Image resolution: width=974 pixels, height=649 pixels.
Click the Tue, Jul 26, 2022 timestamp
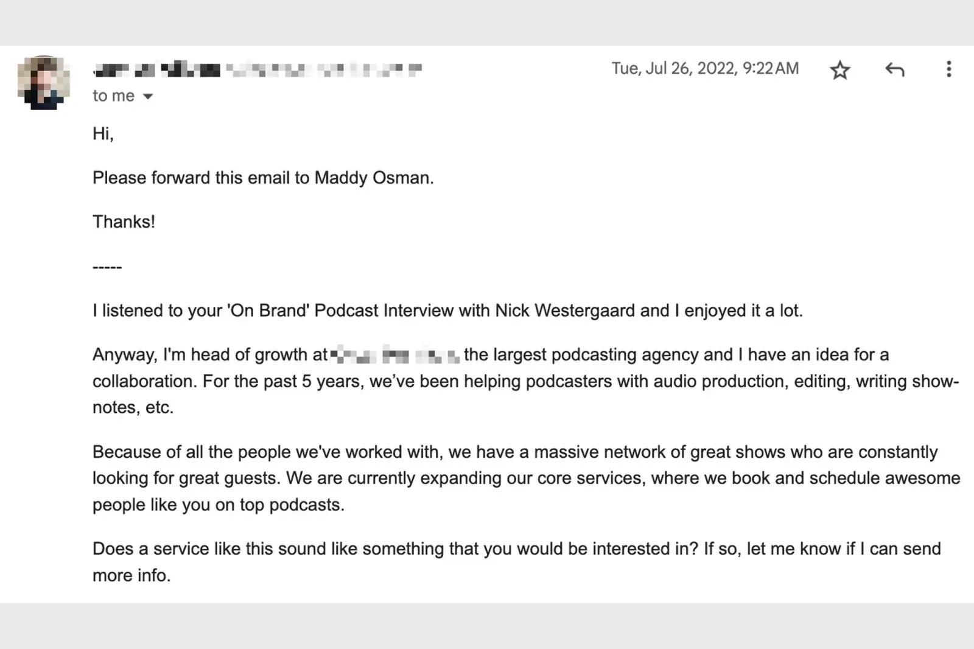705,68
